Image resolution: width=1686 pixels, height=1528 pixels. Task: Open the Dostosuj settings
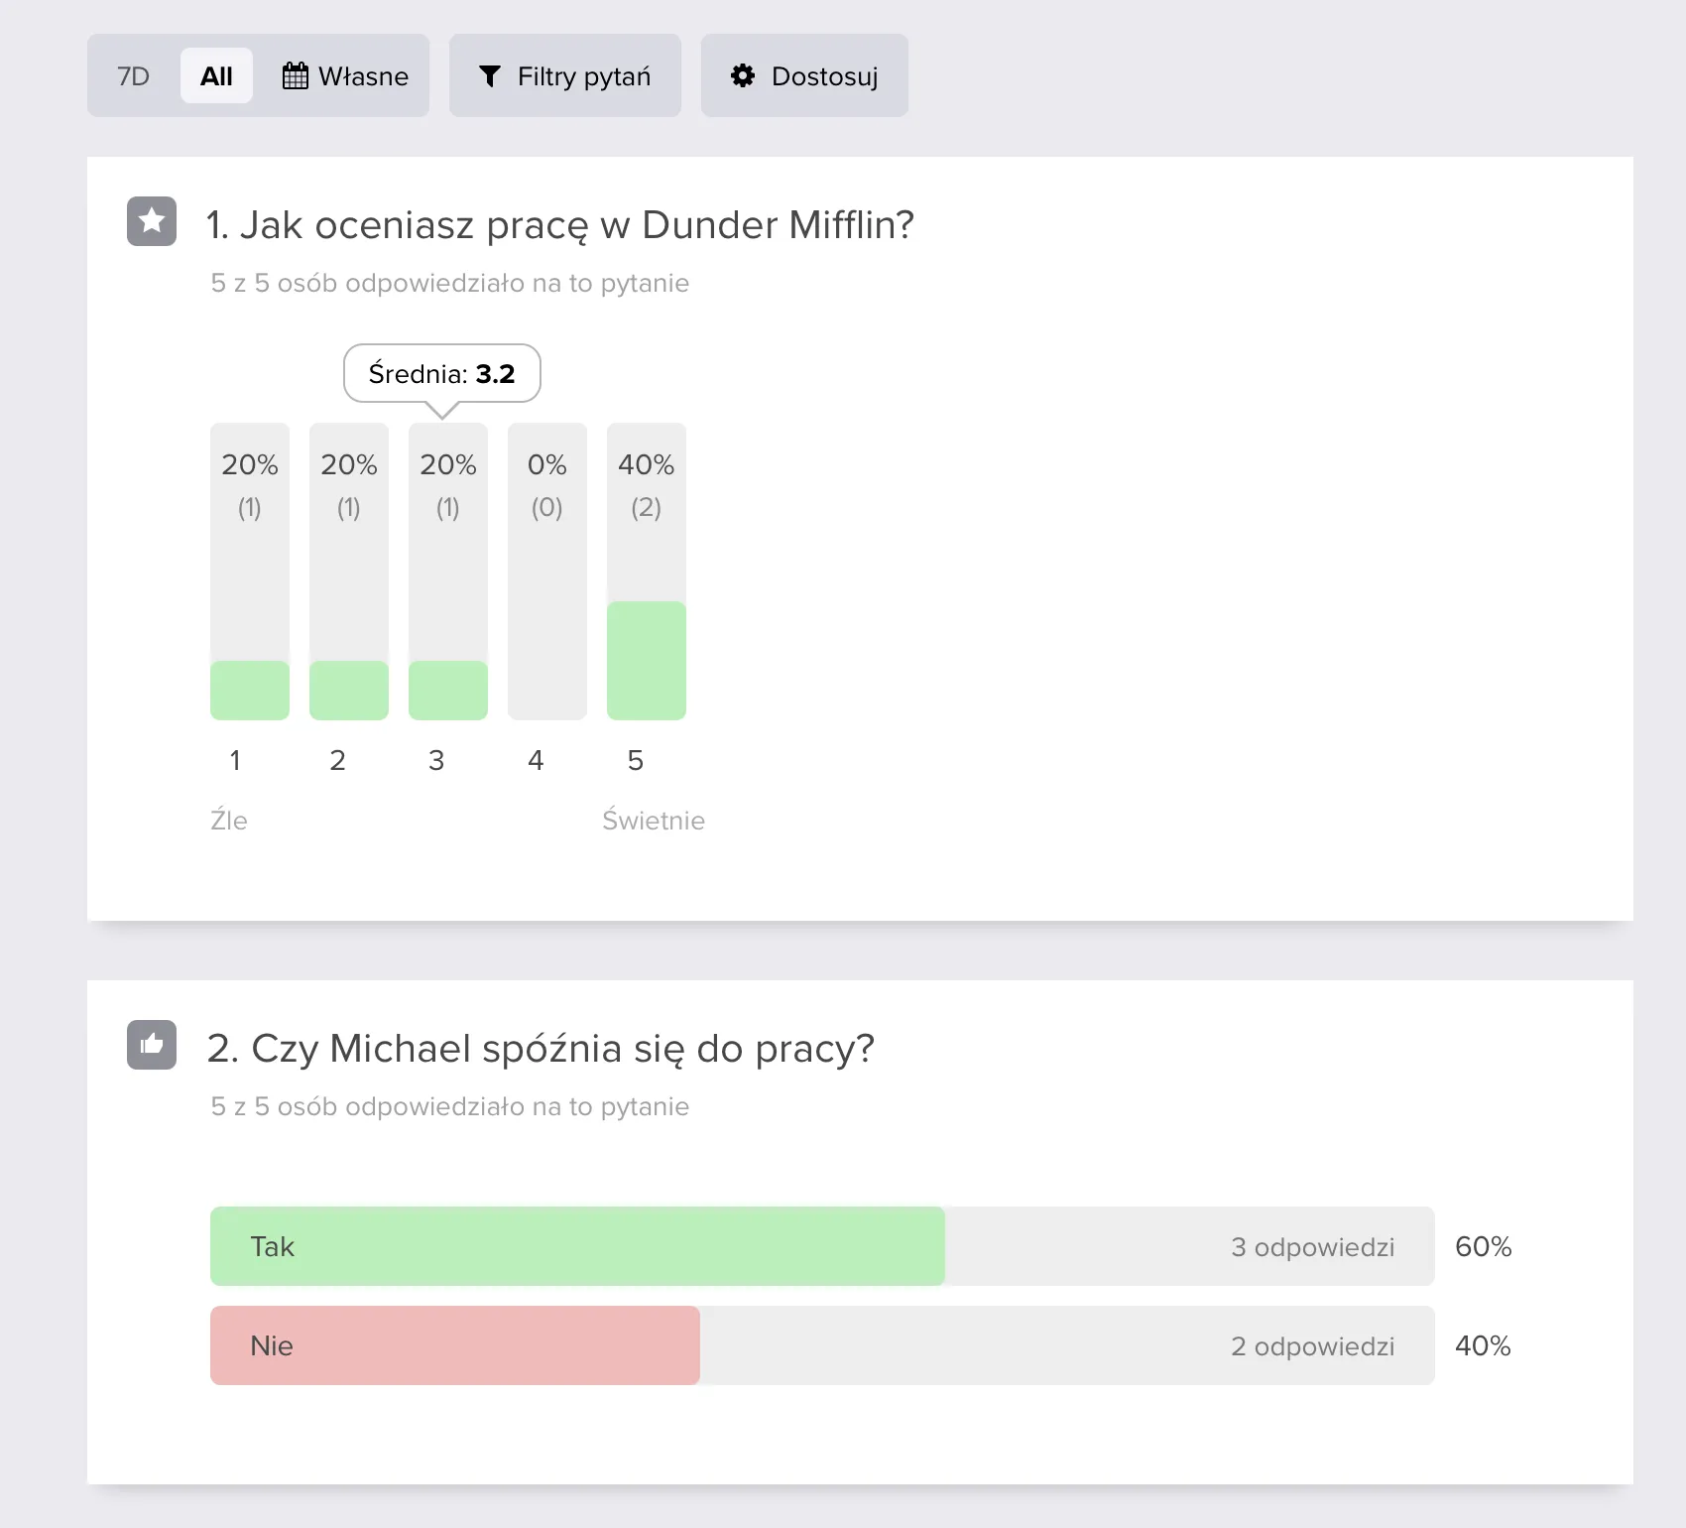[x=804, y=75]
